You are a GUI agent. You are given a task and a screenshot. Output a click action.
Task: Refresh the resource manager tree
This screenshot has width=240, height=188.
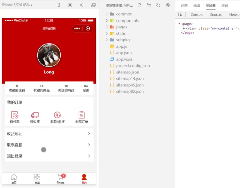158,5
